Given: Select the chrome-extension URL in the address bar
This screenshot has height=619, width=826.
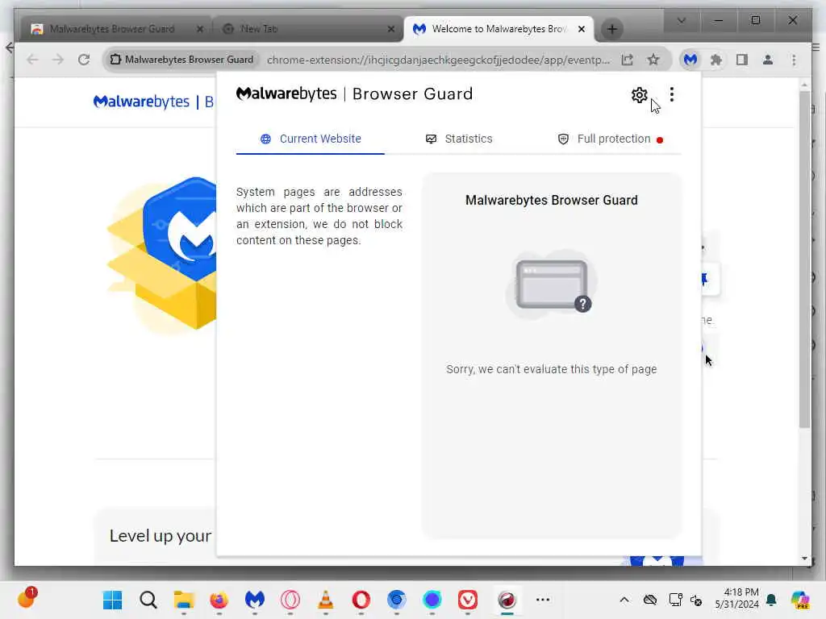Looking at the screenshot, I should (x=438, y=60).
